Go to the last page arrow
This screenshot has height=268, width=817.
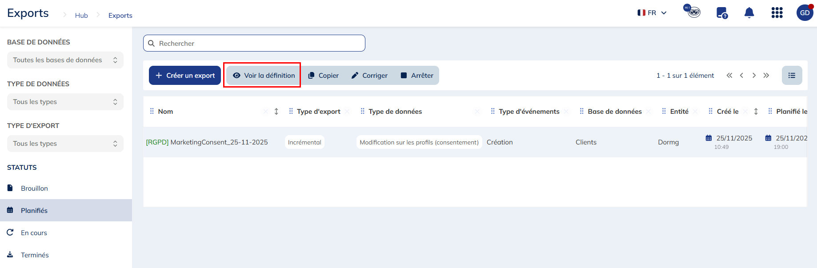coord(766,76)
